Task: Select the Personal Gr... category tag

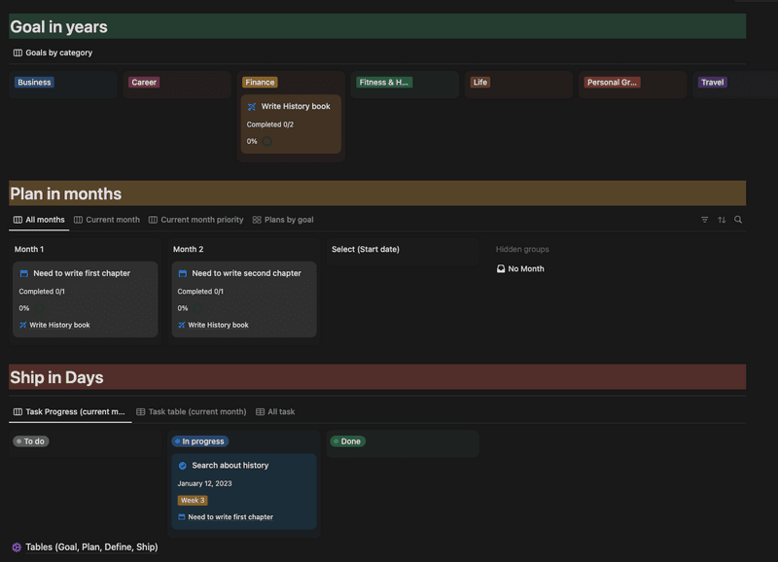Action: pyautogui.click(x=612, y=83)
